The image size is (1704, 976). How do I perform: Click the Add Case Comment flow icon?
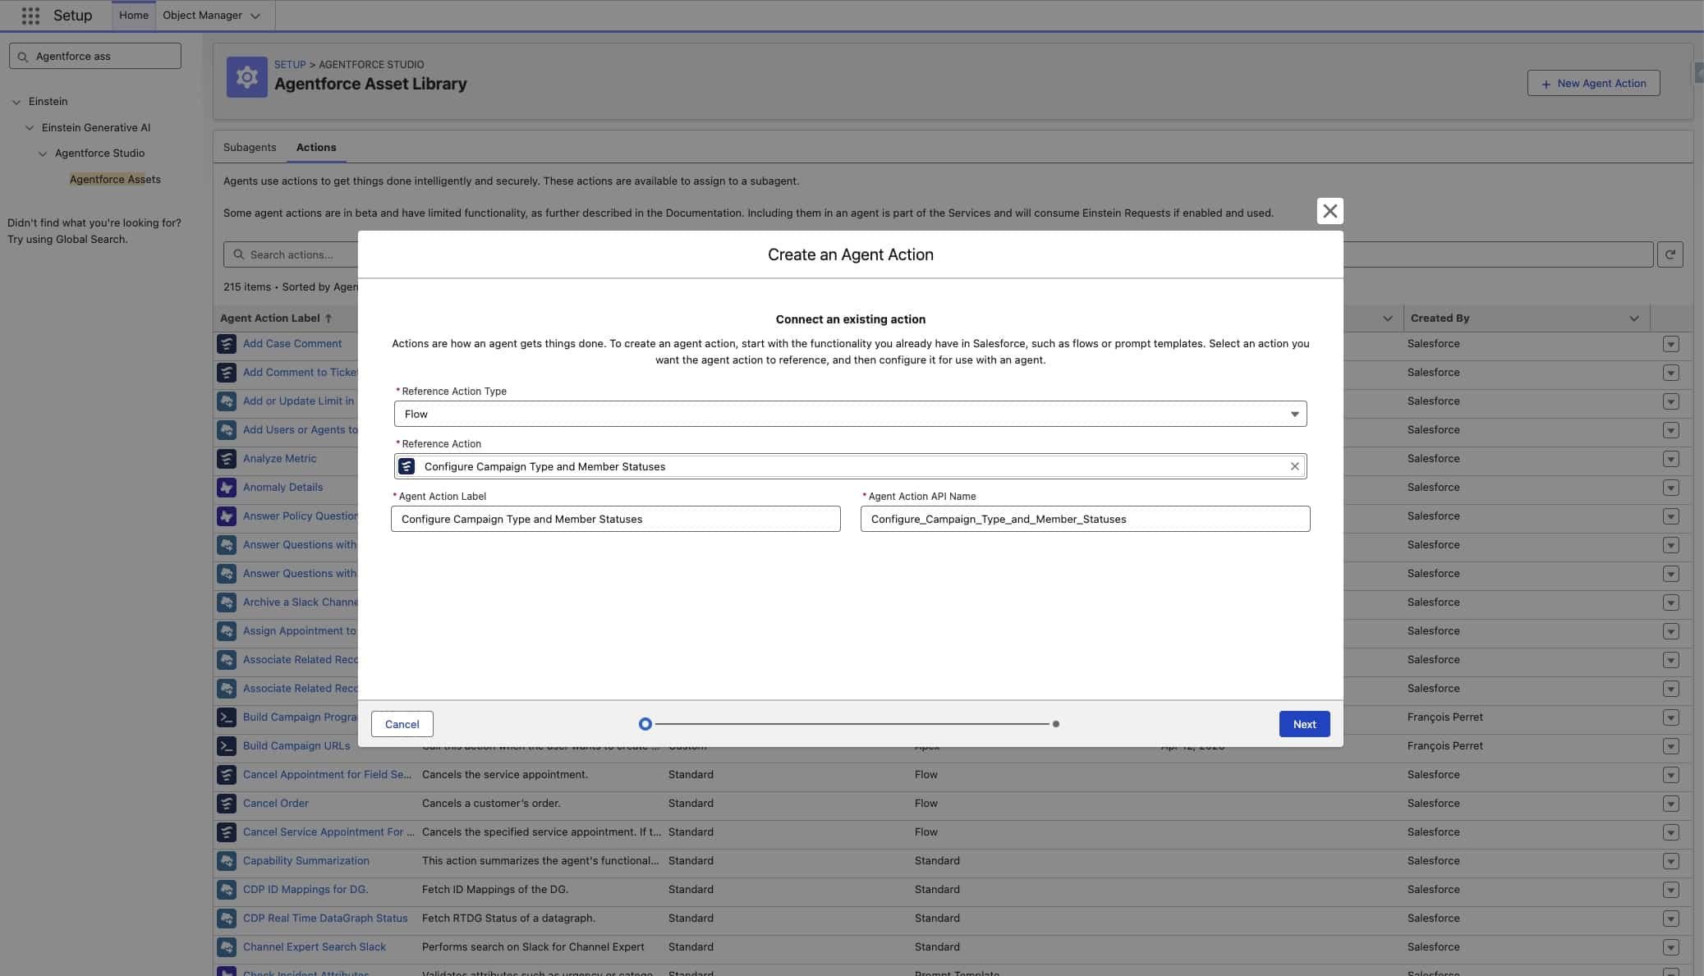tap(227, 344)
